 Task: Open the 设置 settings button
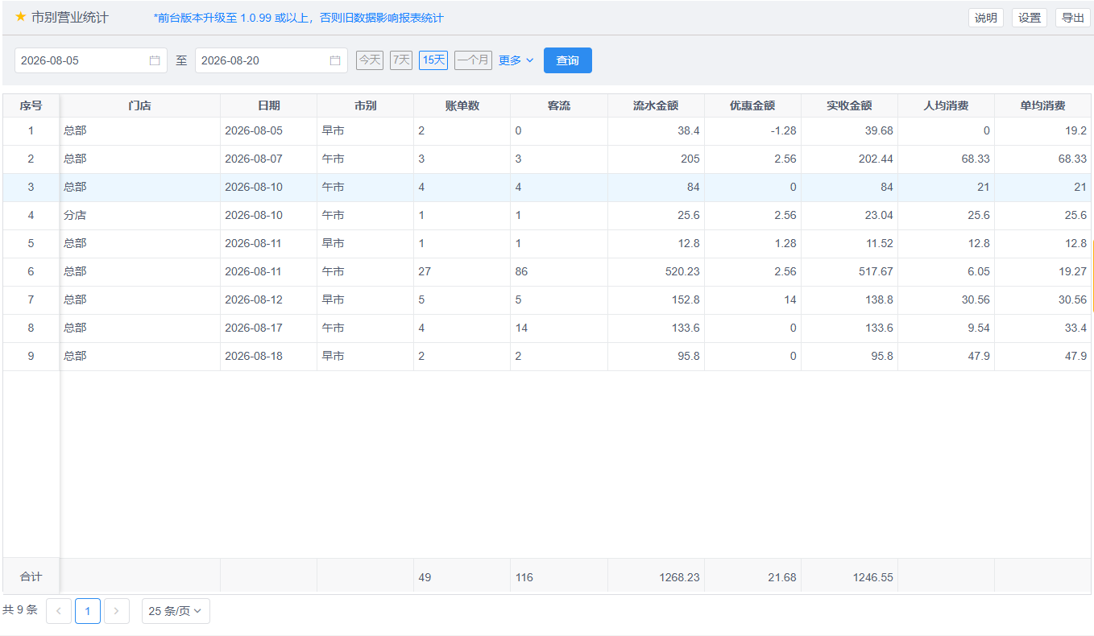(1030, 18)
